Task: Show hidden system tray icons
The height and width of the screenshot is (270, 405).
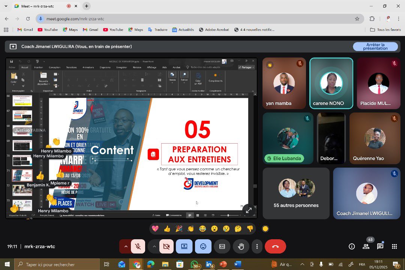Action: coord(302,264)
